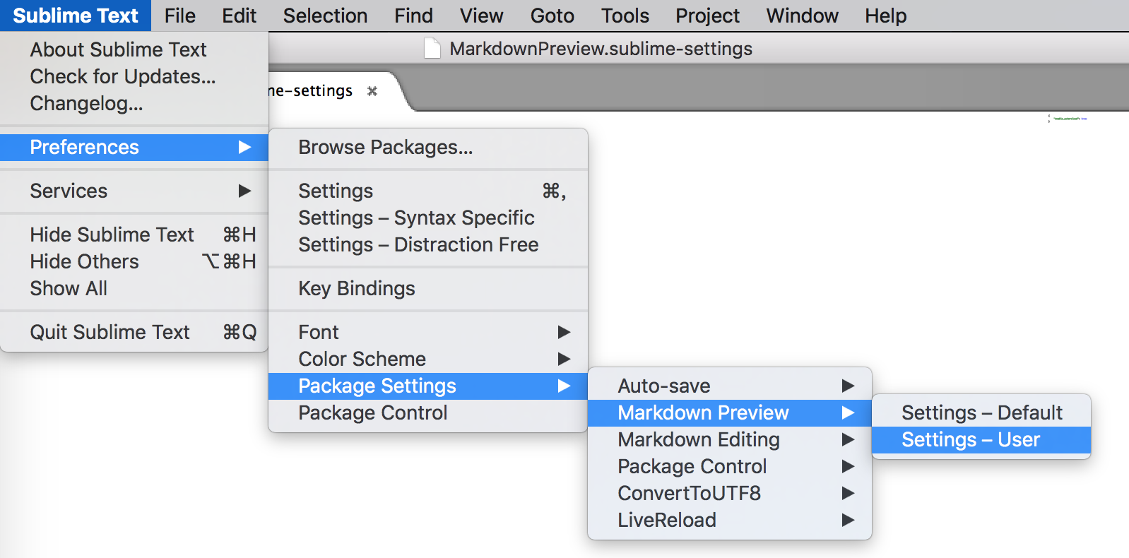Choose Browse Packages… from Preferences
1129x558 pixels.
385,147
